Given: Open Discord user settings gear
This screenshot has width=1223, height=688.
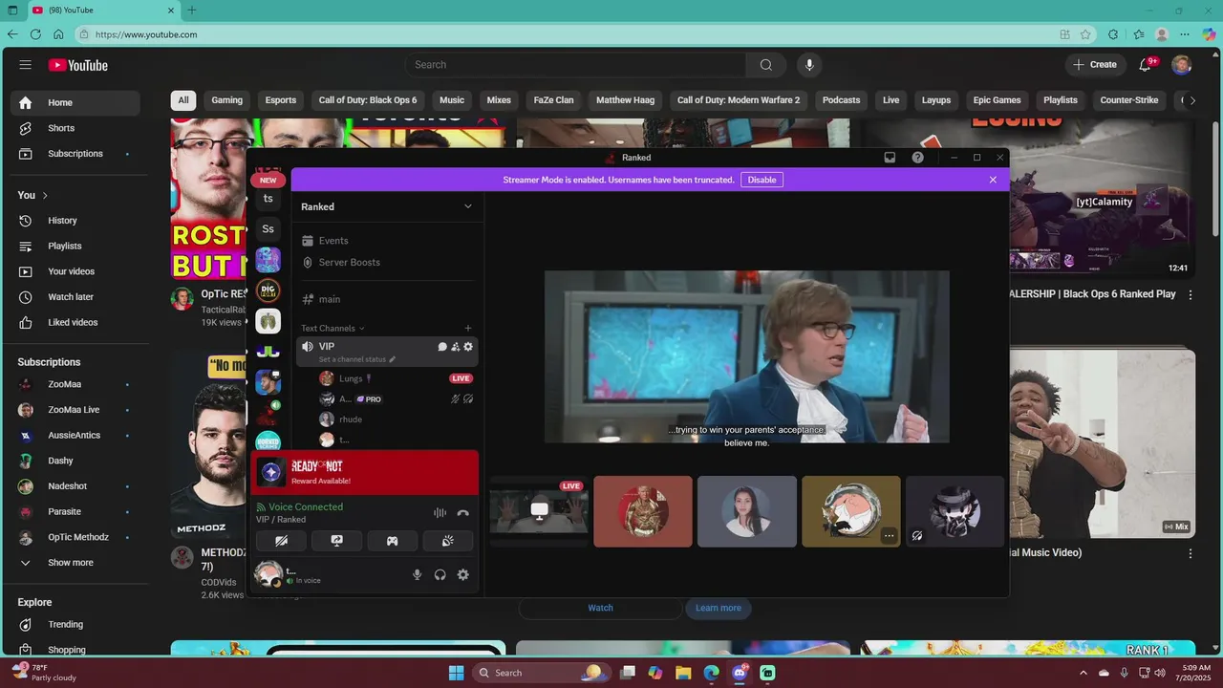Looking at the screenshot, I should click(462, 575).
